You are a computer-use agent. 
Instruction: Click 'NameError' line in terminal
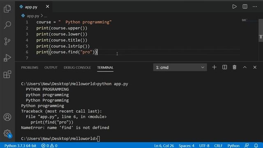tap(65, 128)
